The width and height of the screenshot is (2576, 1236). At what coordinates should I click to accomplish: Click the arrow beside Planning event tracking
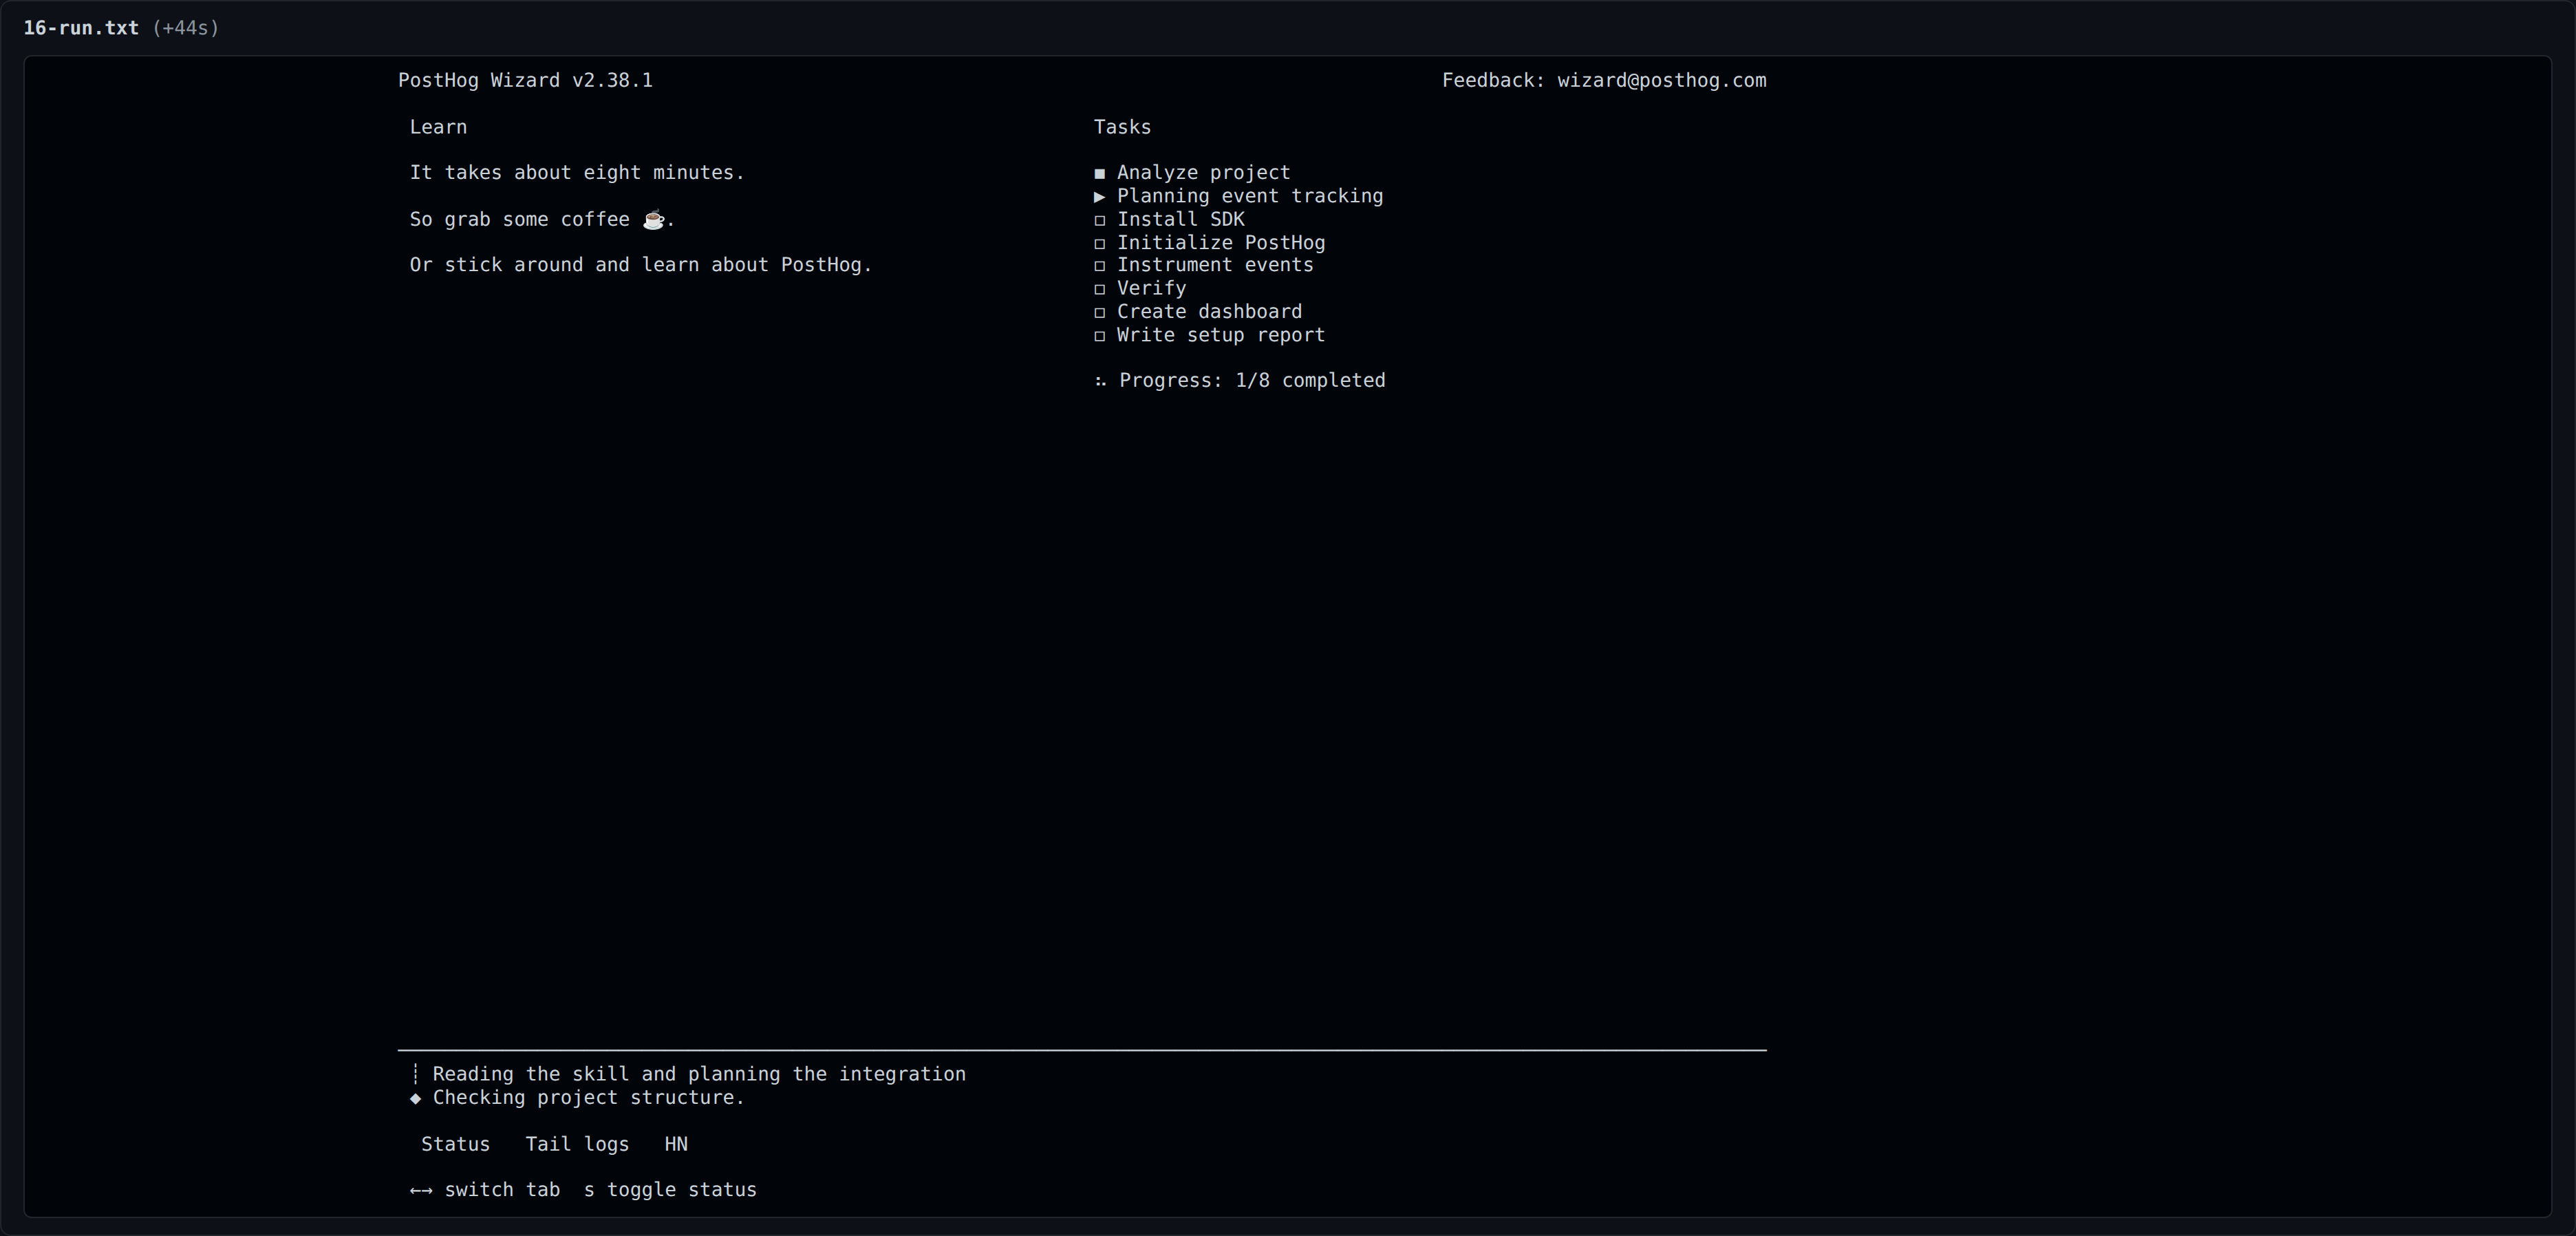tap(1100, 196)
